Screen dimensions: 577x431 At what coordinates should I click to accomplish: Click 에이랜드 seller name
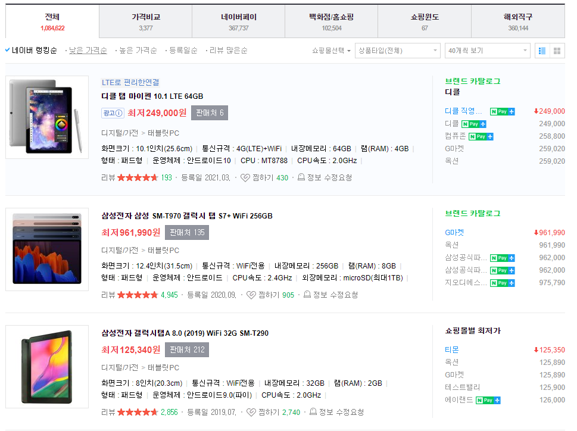point(459,399)
